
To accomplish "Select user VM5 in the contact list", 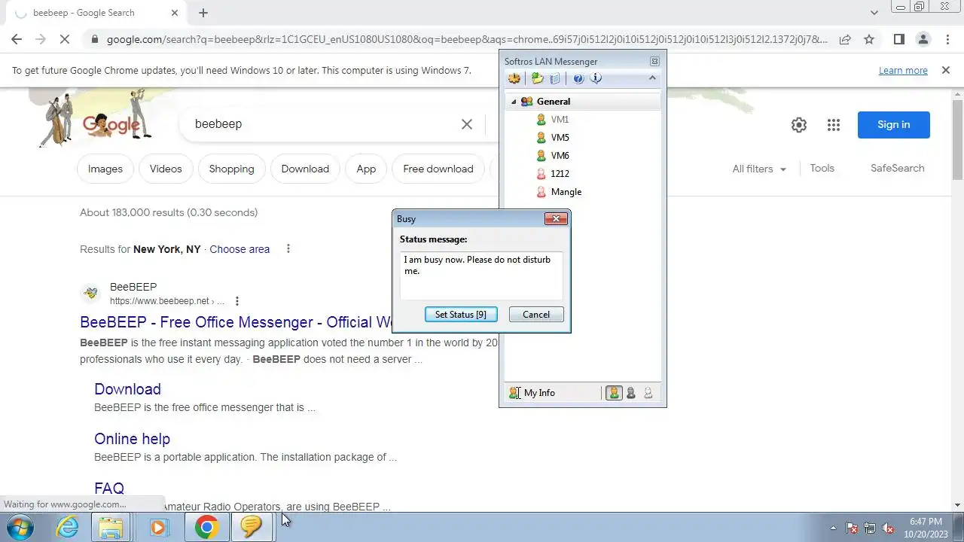I will pyautogui.click(x=560, y=138).
